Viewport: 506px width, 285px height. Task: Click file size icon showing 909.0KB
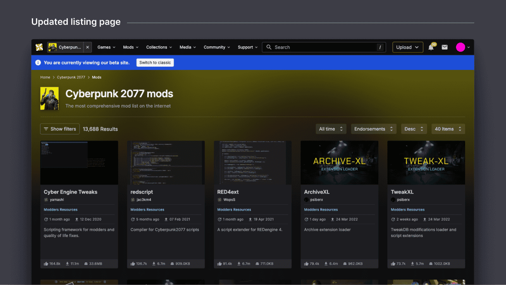[172, 263]
